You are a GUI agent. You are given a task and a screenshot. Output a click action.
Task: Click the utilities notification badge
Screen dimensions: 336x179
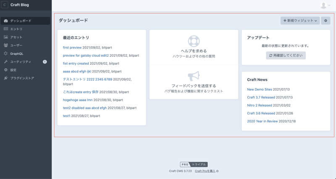45,62
